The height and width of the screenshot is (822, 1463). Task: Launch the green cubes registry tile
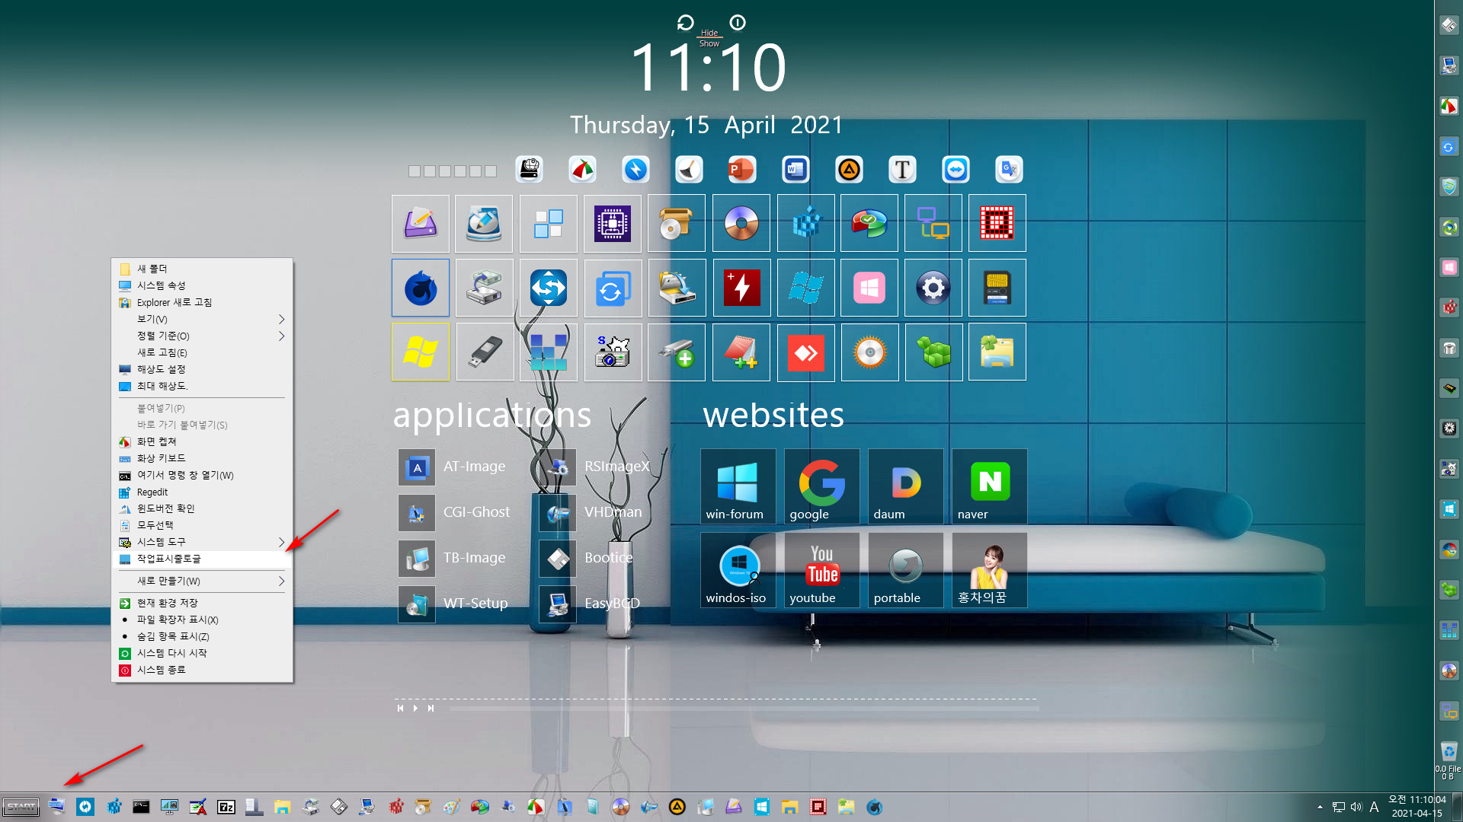[x=933, y=352]
